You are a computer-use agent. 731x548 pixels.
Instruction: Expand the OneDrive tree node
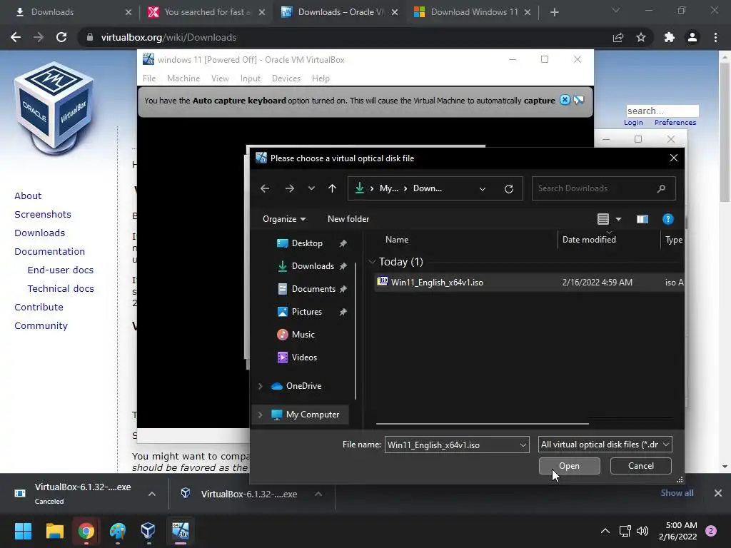[260, 386]
